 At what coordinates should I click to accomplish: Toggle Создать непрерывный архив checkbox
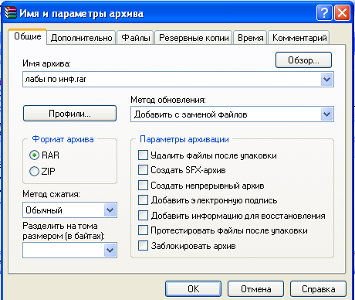143,186
